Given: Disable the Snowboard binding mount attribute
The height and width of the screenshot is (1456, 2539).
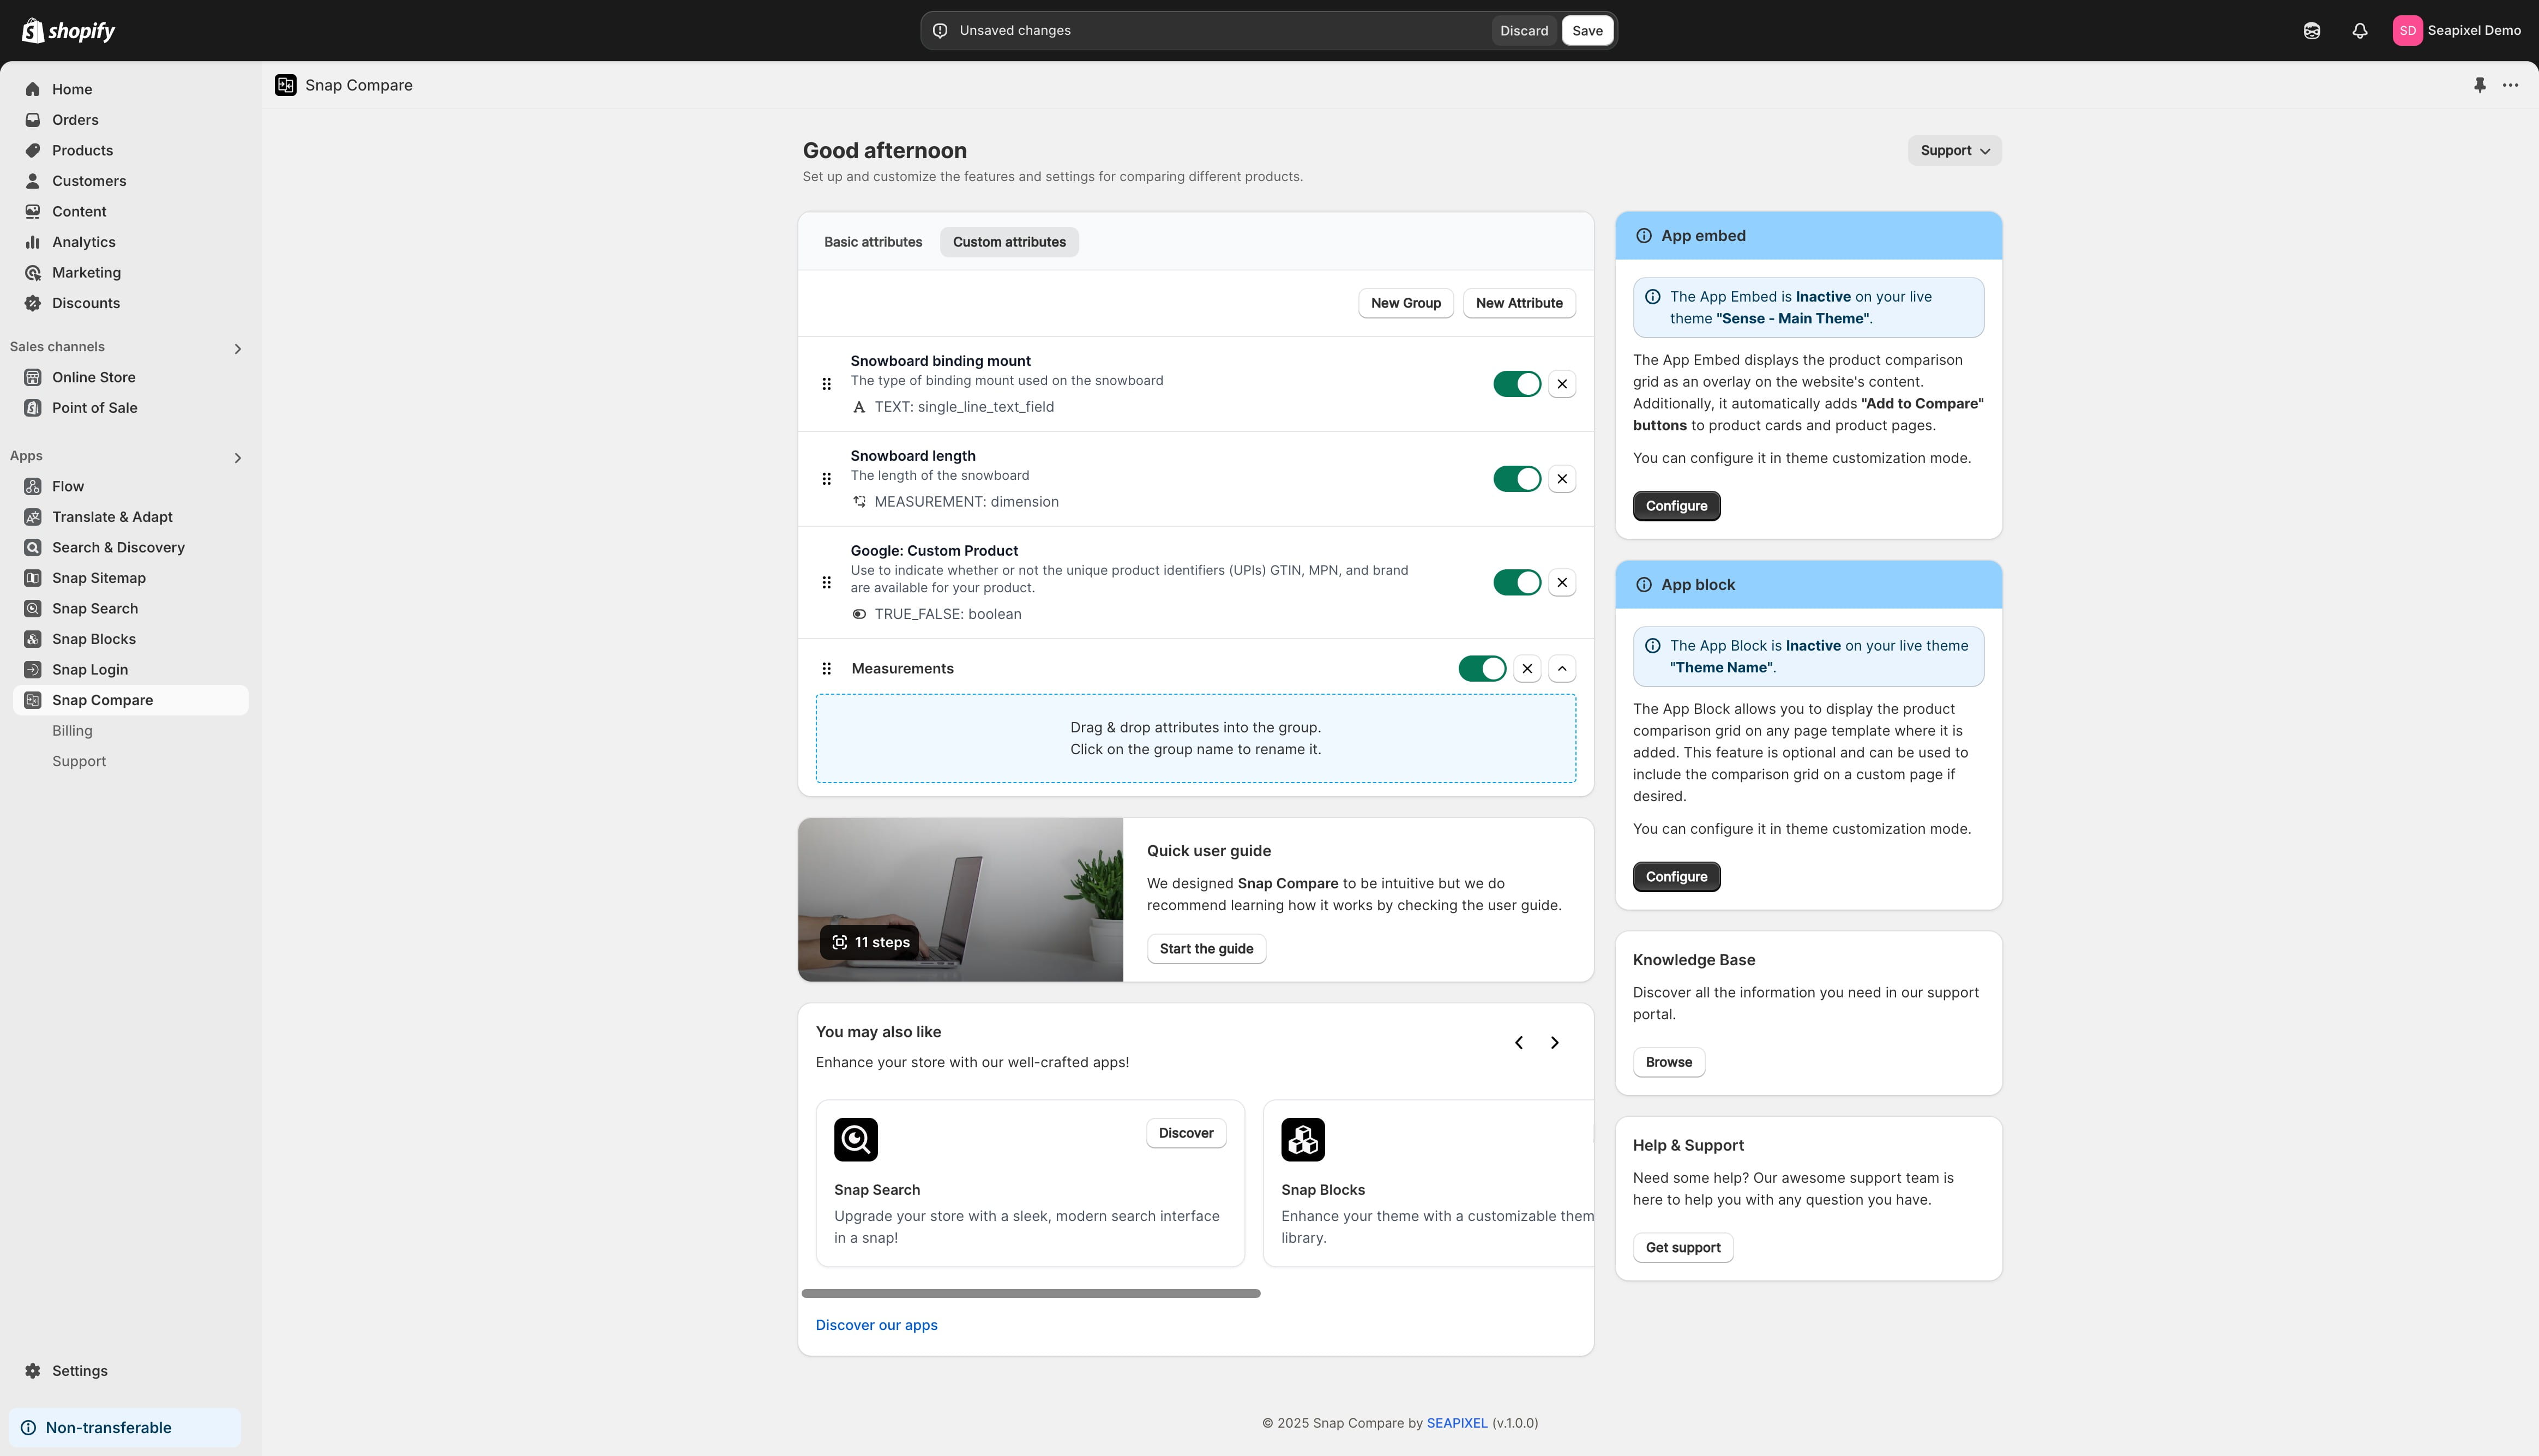Looking at the screenshot, I should click(1517, 383).
